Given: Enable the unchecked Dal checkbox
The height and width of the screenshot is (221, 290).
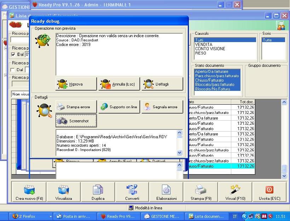Looking at the screenshot, I should click(x=13, y=70).
